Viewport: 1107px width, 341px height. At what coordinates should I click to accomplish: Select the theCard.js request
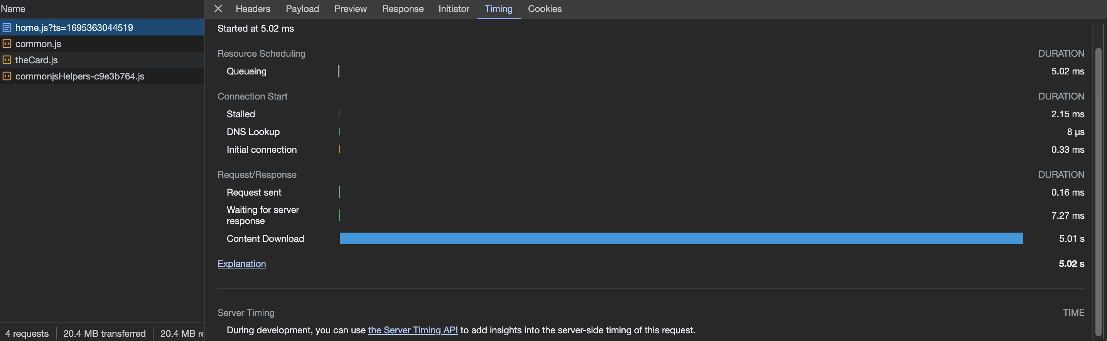coord(37,60)
